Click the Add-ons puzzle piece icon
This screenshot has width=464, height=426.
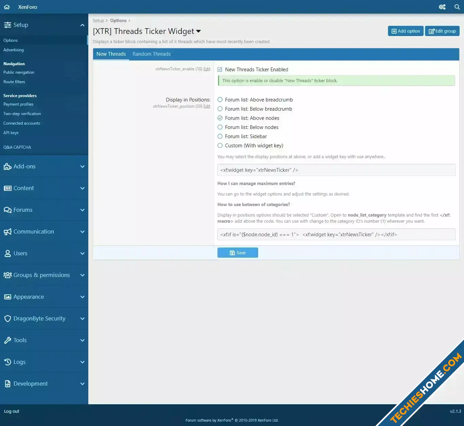click(x=7, y=166)
